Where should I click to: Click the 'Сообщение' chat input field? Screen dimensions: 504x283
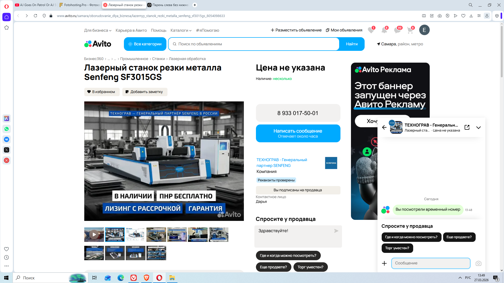(x=430, y=263)
